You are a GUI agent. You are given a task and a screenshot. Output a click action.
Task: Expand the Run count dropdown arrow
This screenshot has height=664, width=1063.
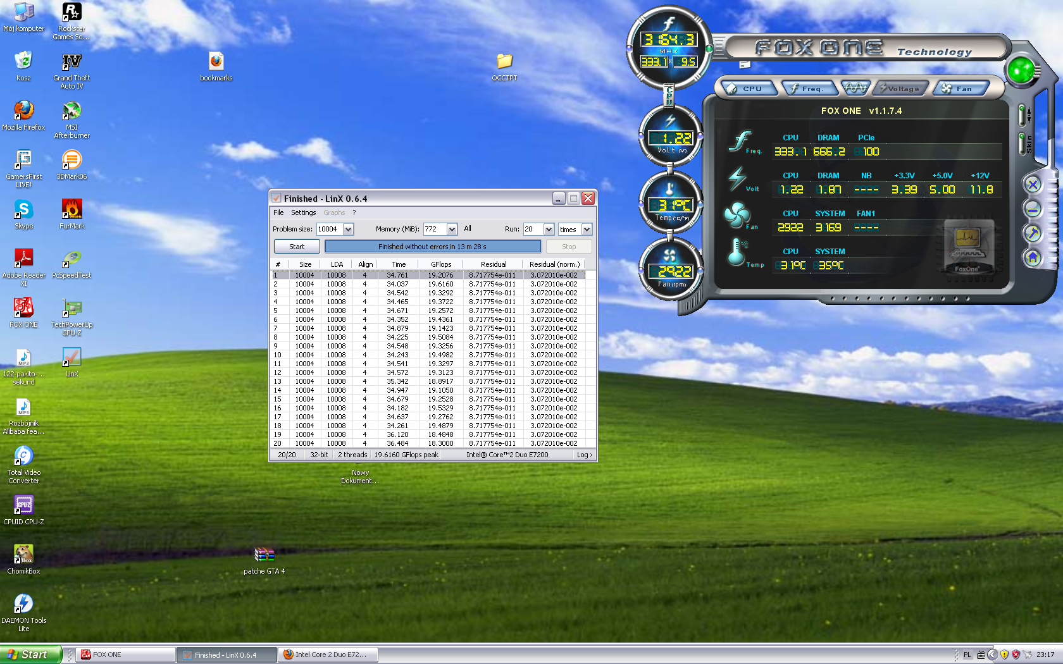coord(549,230)
